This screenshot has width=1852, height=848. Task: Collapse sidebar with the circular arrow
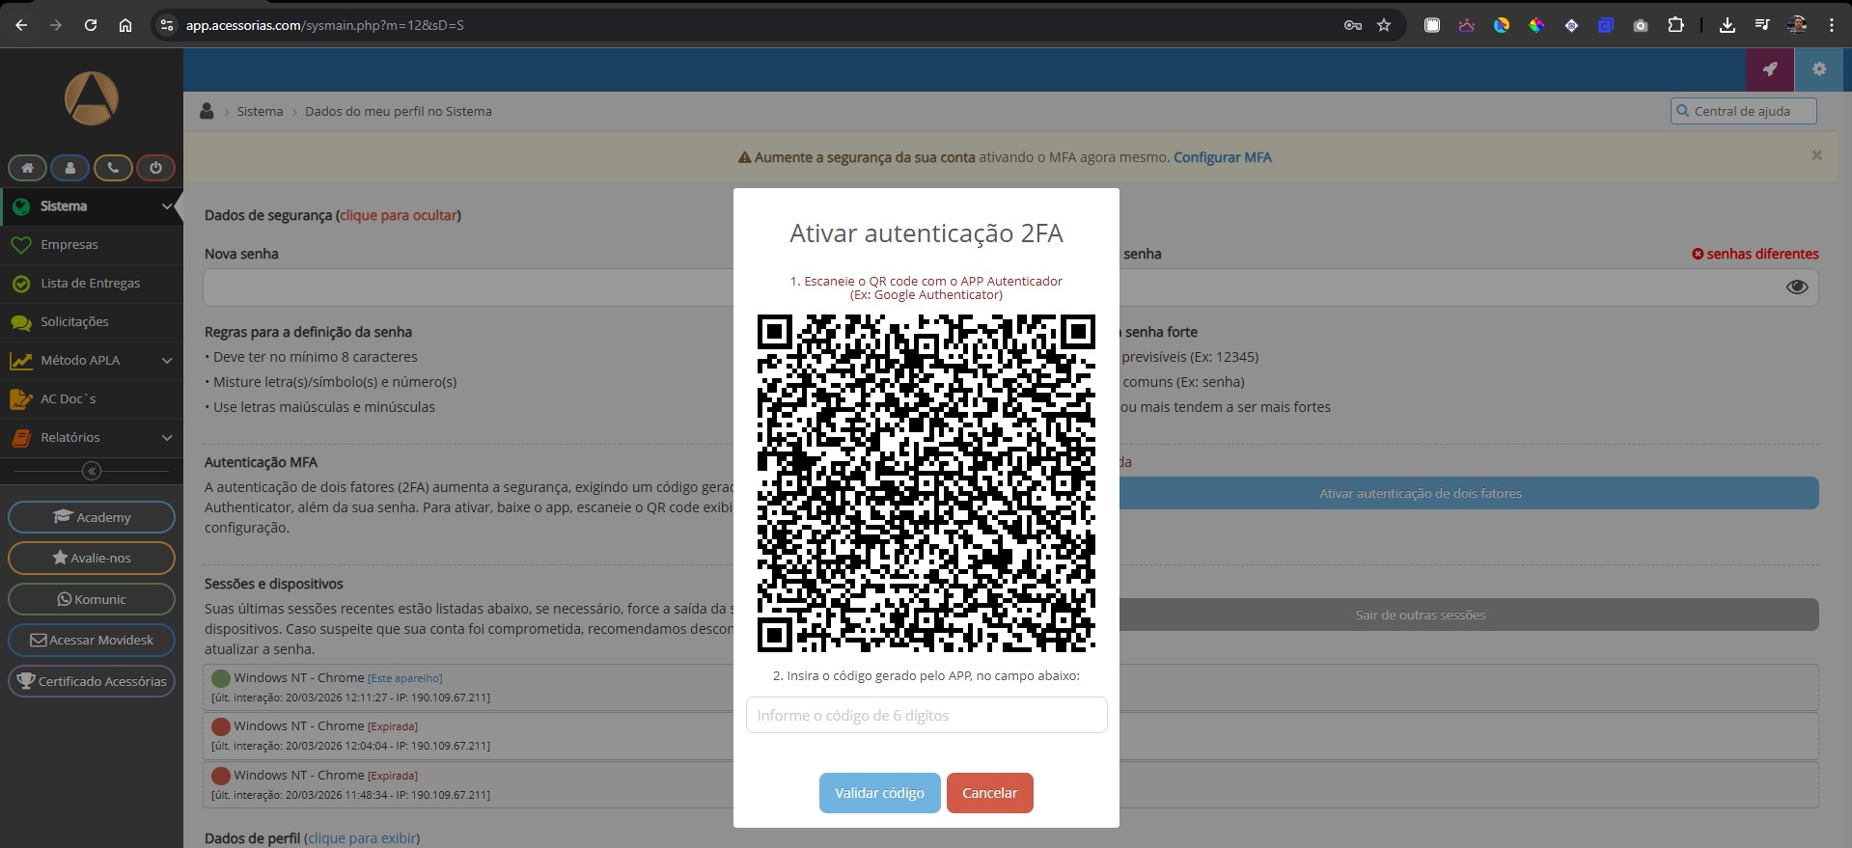92,471
